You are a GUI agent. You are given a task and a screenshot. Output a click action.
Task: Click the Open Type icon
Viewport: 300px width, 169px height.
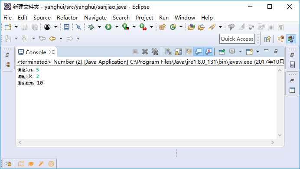pos(191,27)
